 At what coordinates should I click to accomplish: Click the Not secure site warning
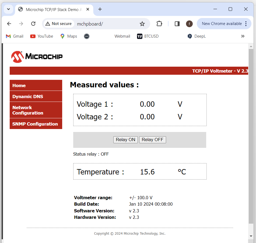pos(59,24)
